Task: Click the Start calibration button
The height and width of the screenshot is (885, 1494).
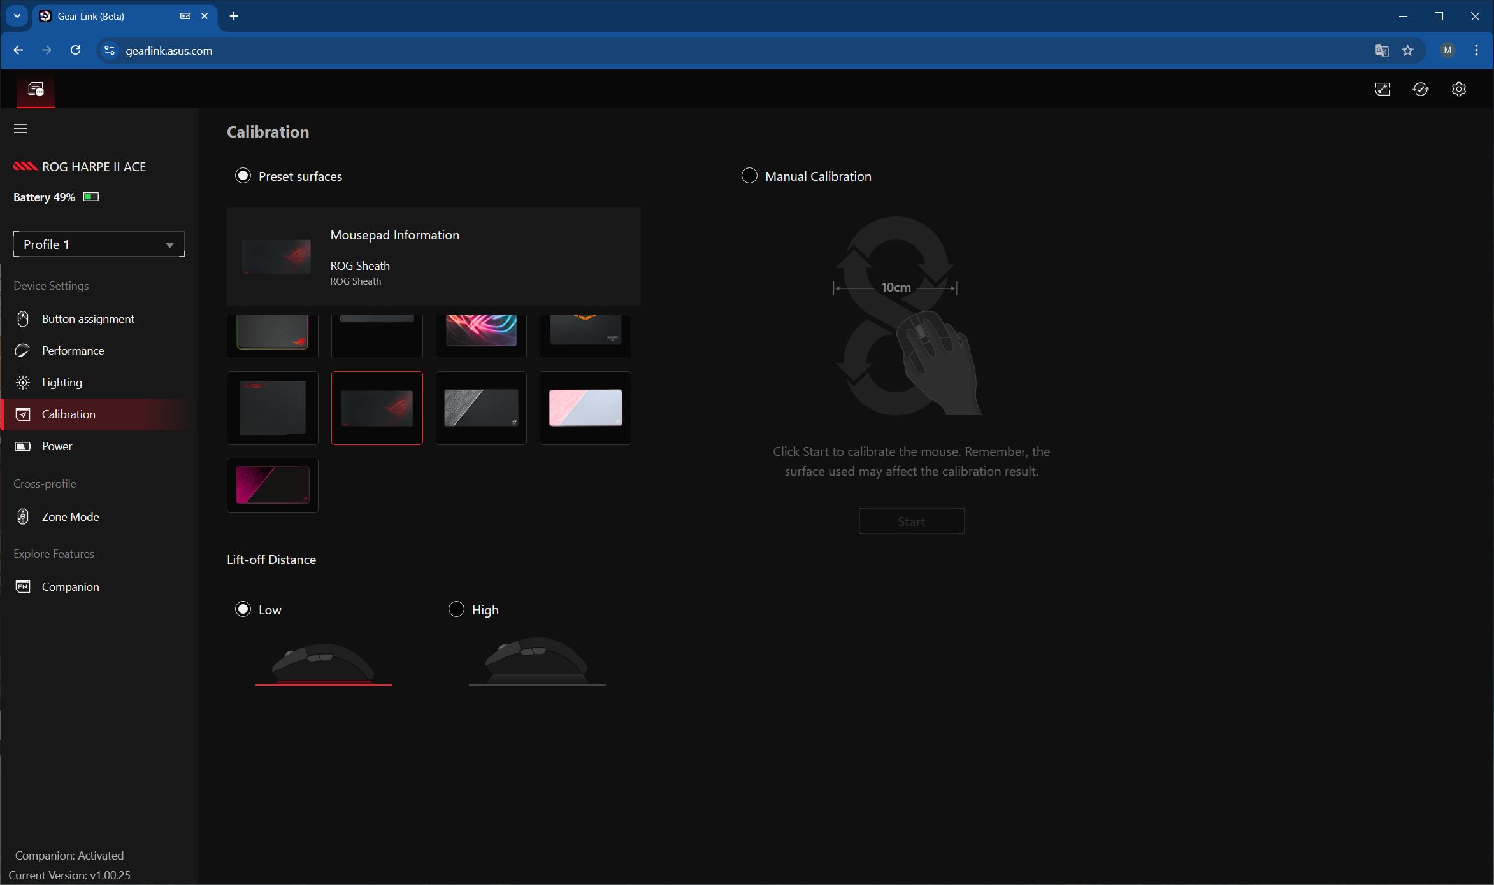Action: 911,521
